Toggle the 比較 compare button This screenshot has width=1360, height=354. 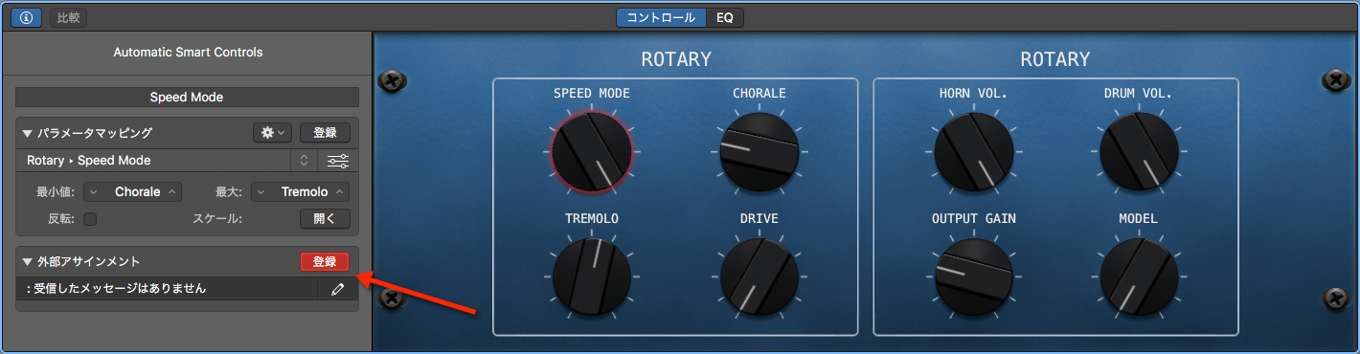(x=68, y=17)
